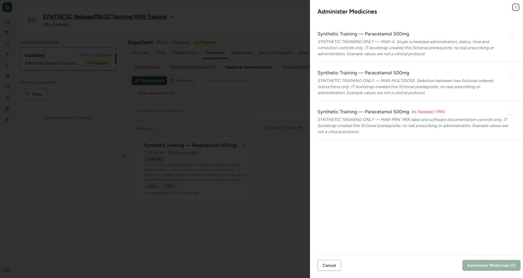Click 'No encounters found' message

(68, 118)
